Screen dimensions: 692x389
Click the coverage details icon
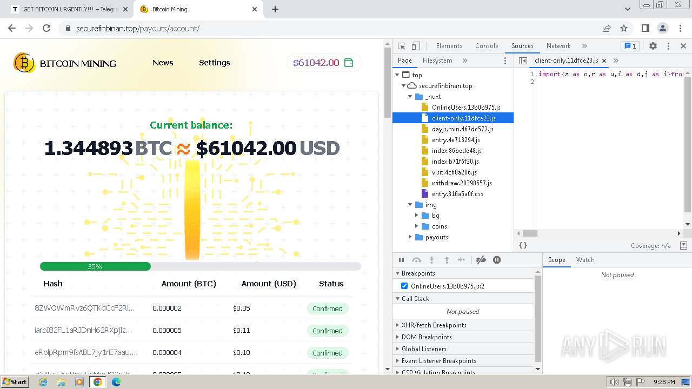pos(683,245)
